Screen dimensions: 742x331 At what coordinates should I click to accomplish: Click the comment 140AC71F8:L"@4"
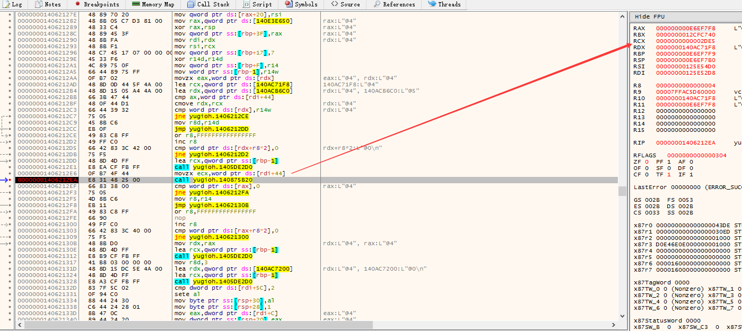[x=350, y=84]
